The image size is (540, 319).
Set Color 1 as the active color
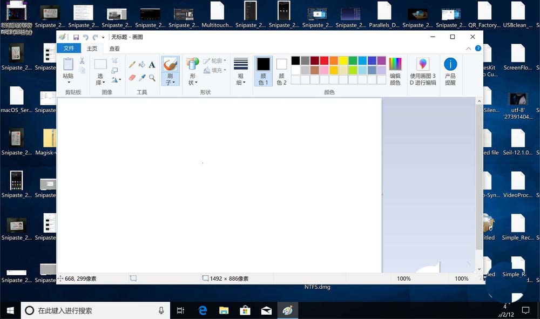(263, 70)
